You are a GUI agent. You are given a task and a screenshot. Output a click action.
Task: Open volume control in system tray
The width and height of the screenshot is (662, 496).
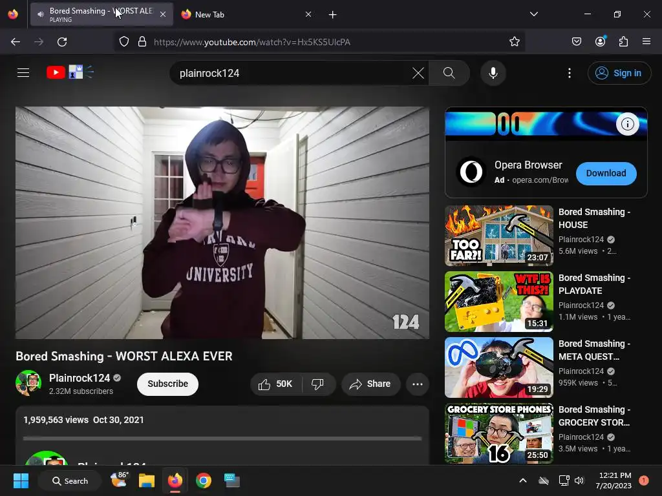[x=579, y=480]
